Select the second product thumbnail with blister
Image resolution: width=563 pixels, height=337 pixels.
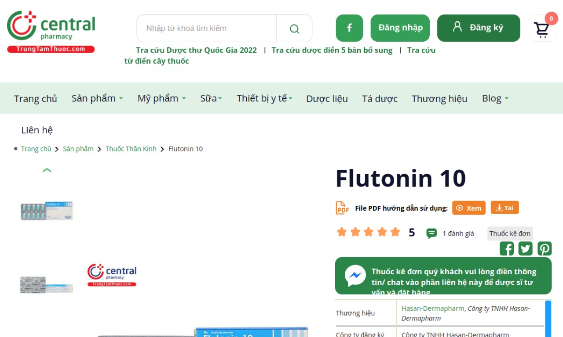[46, 285]
